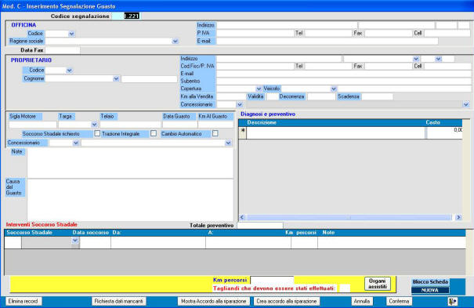Image resolution: width=474 pixels, height=308 pixels.
Task: Open the Copertura dropdown
Action: click(x=259, y=89)
